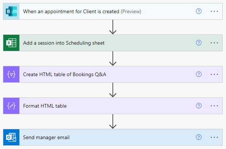Open help for Add a session step
This screenshot has height=149, width=226.
tap(199, 43)
